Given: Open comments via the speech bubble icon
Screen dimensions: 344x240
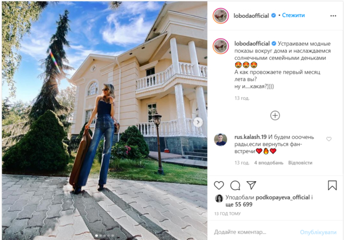Looking at the screenshot, I should click(235, 185).
